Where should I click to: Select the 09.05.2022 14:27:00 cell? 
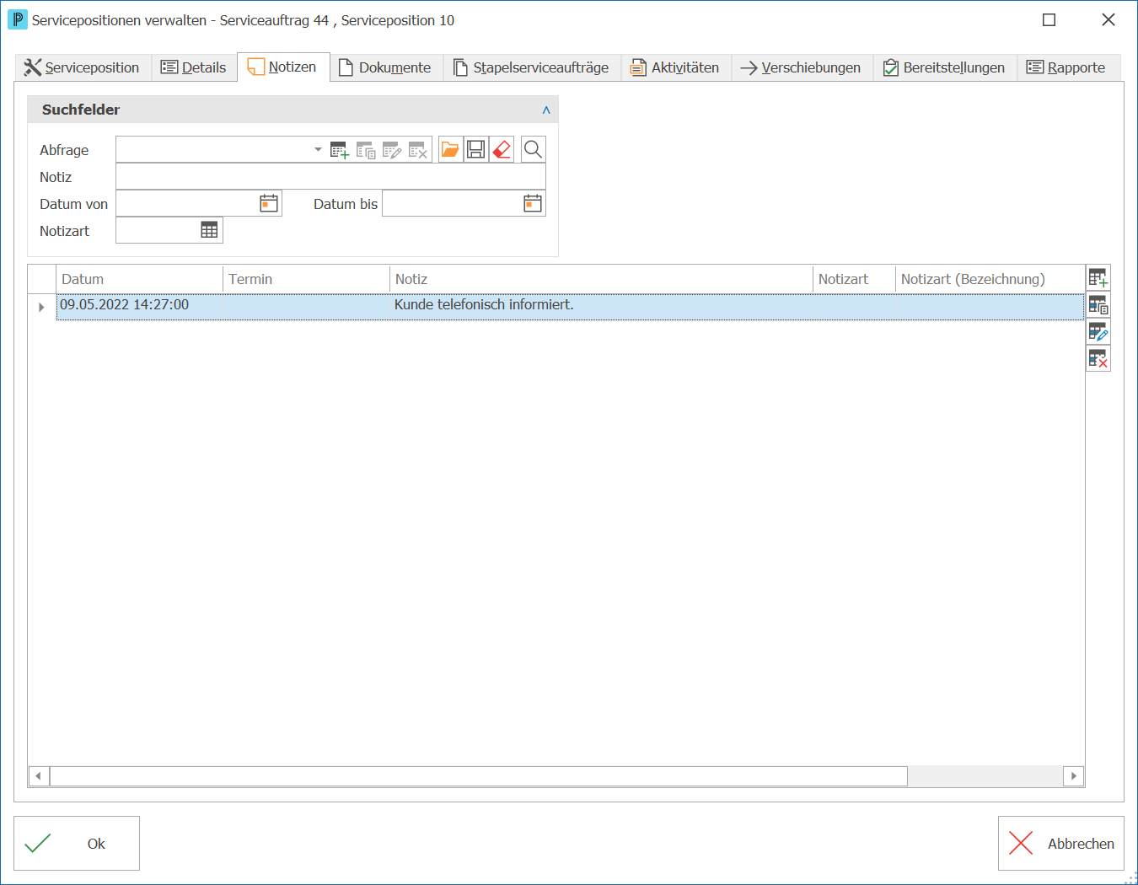139,305
